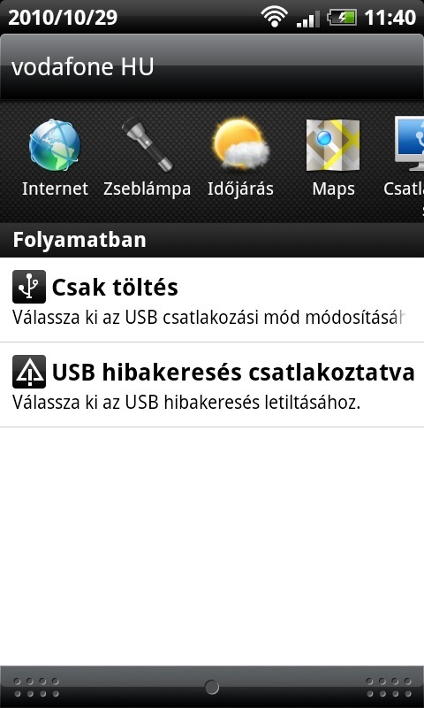Tap the battery charging indicator
The image size is (424, 708).
point(342,18)
